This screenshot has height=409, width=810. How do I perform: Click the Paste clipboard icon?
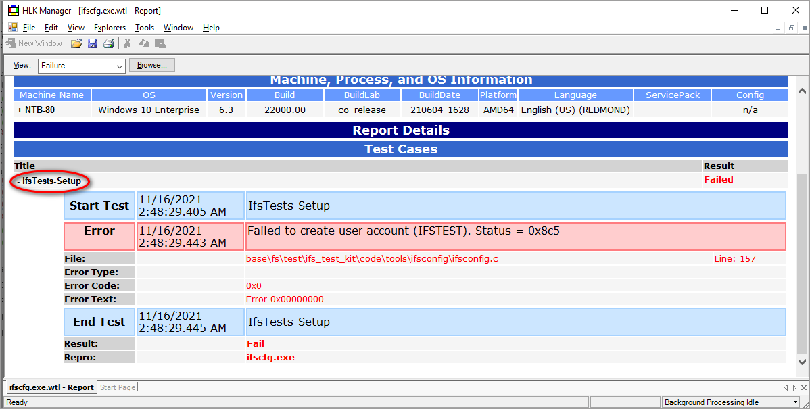tap(160, 43)
